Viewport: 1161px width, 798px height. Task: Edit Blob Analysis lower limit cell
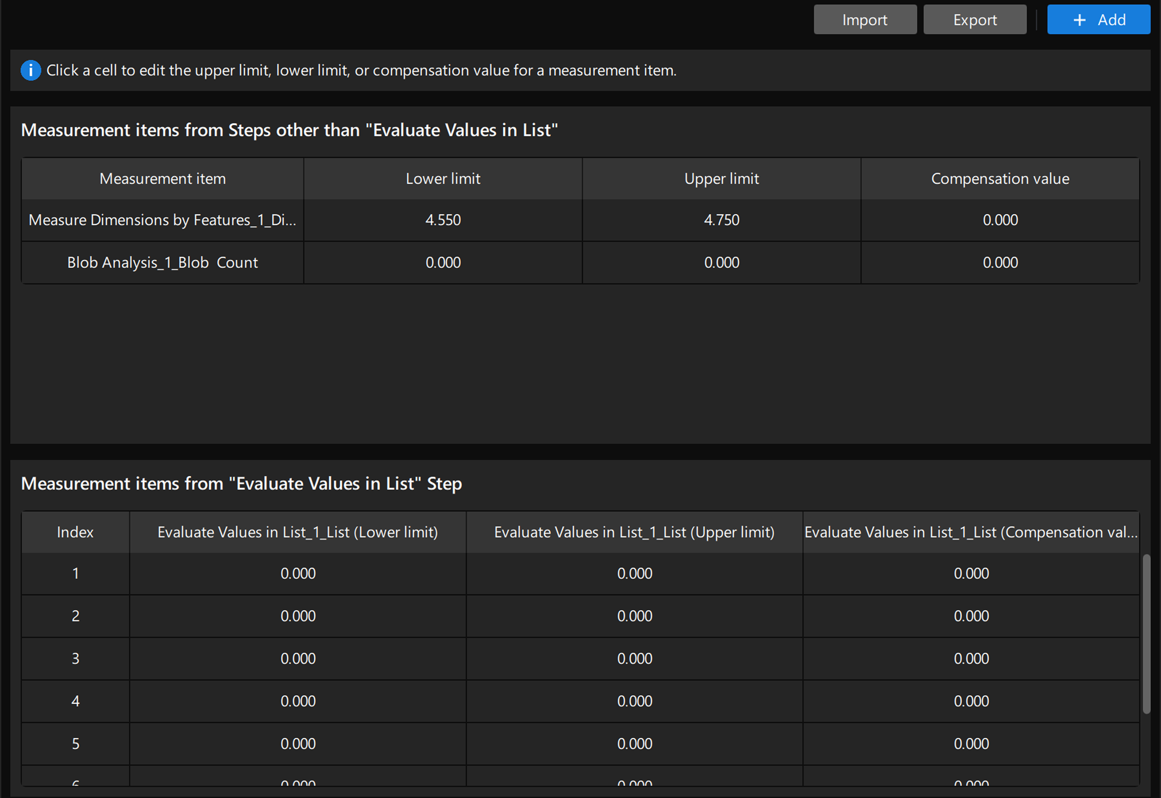443,262
